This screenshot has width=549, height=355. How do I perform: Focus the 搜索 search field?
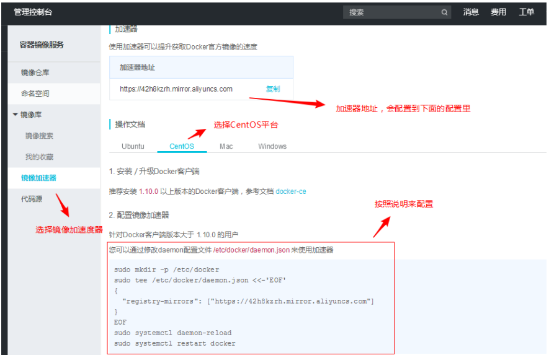tap(396, 12)
